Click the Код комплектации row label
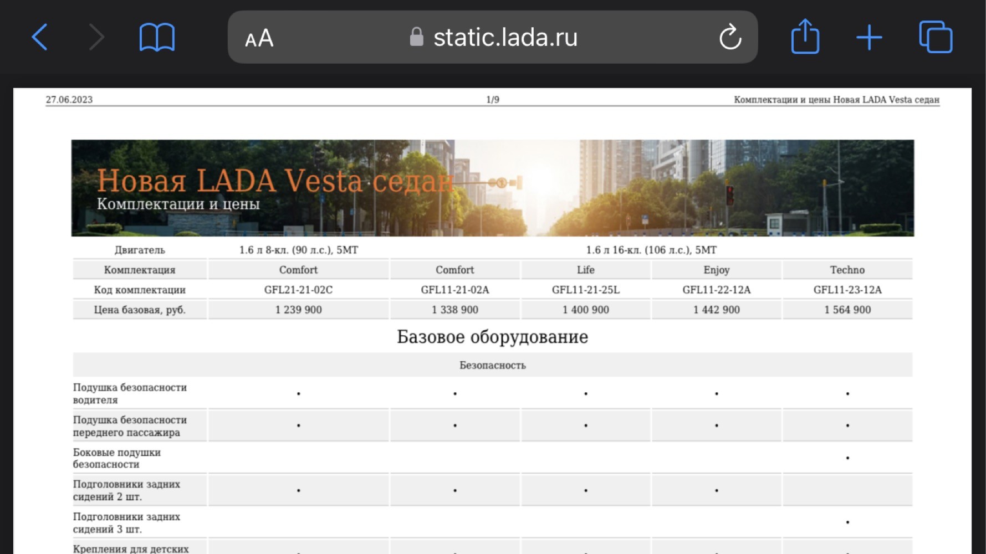 (x=140, y=290)
